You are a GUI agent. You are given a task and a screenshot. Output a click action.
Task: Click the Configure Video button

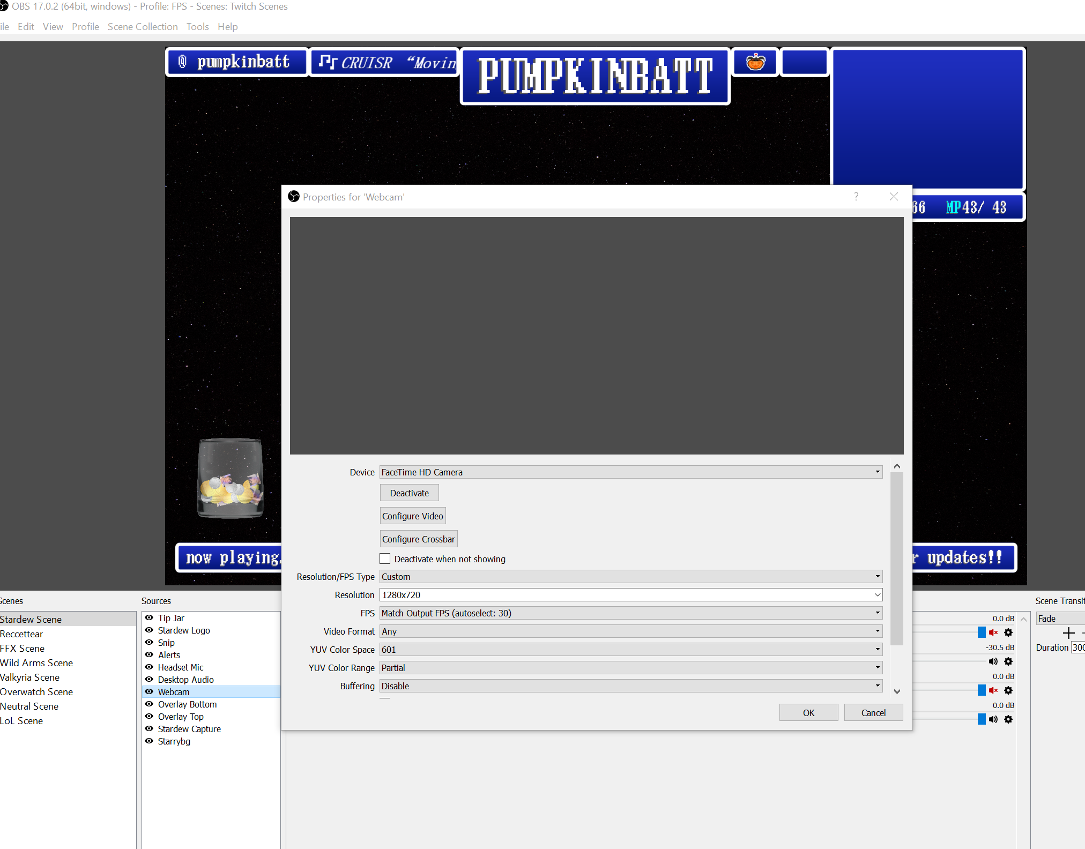pyautogui.click(x=412, y=516)
